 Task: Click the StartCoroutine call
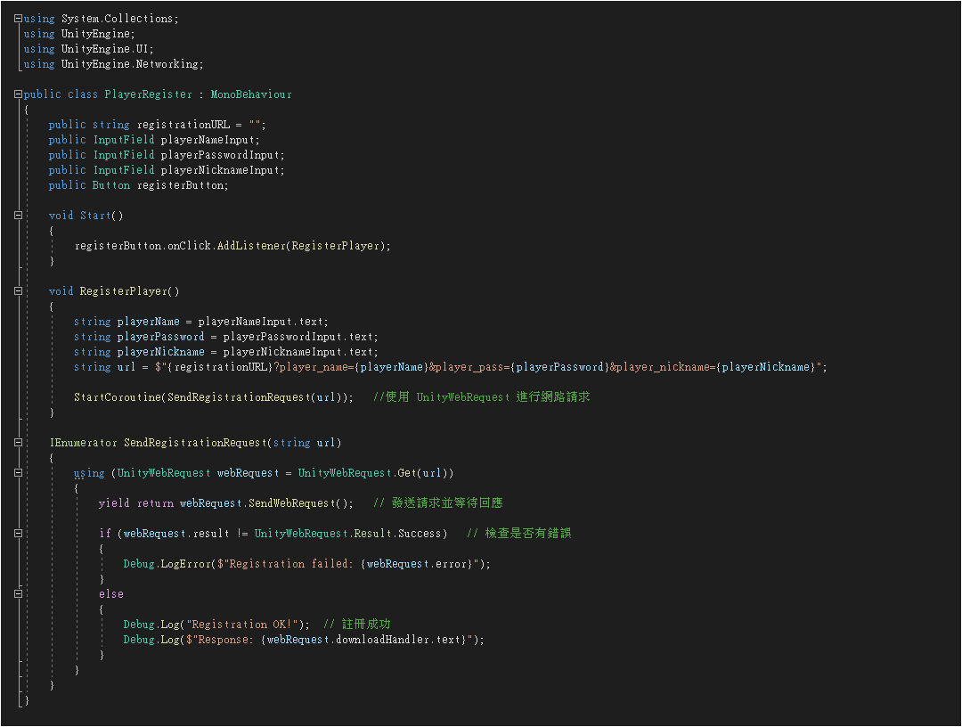click(x=118, y=397)
